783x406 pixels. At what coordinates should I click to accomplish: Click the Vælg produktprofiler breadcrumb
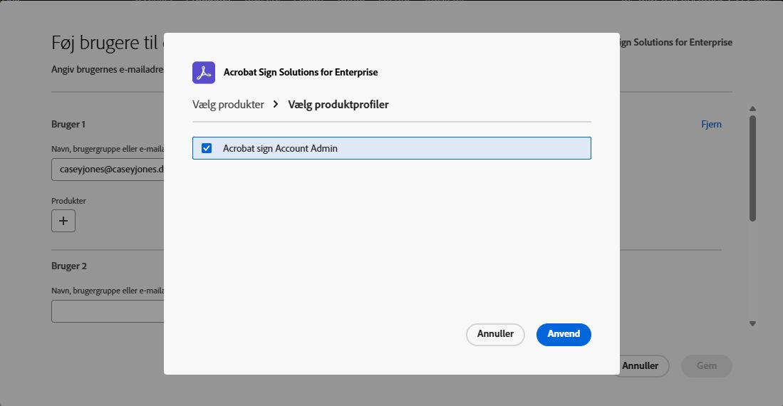point(338,105)
